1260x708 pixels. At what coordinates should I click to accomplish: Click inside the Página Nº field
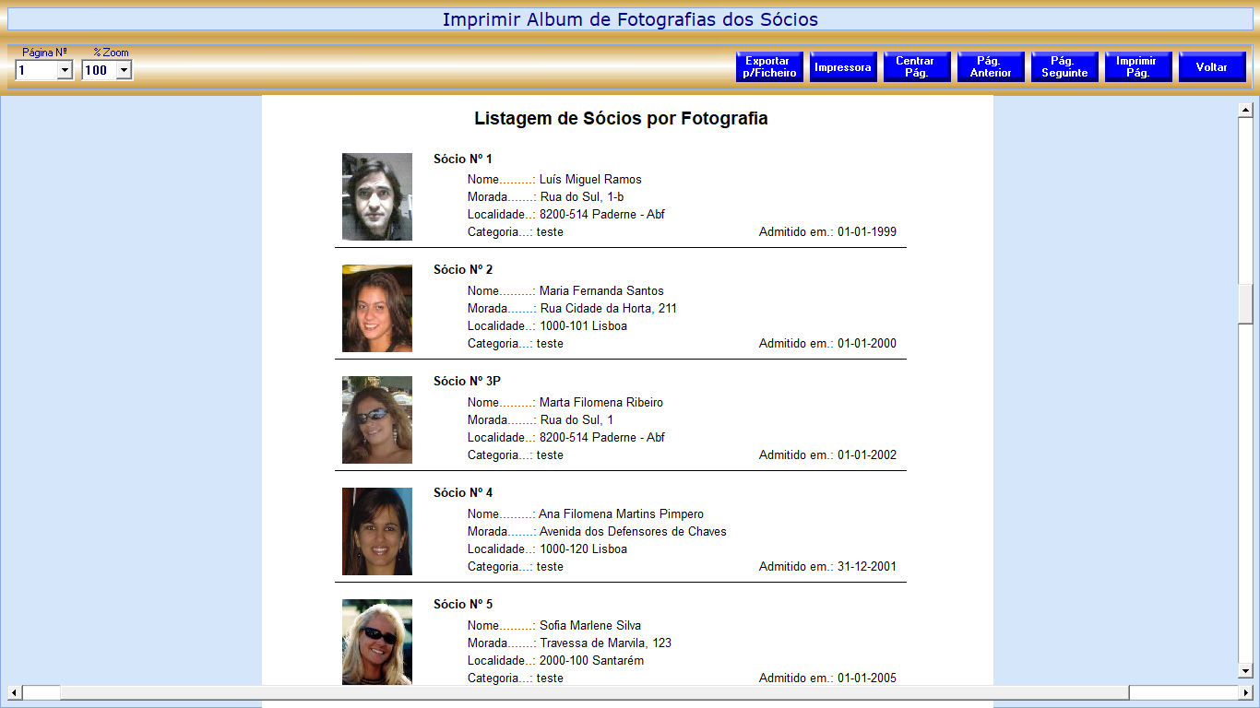[x=36, y=71]
